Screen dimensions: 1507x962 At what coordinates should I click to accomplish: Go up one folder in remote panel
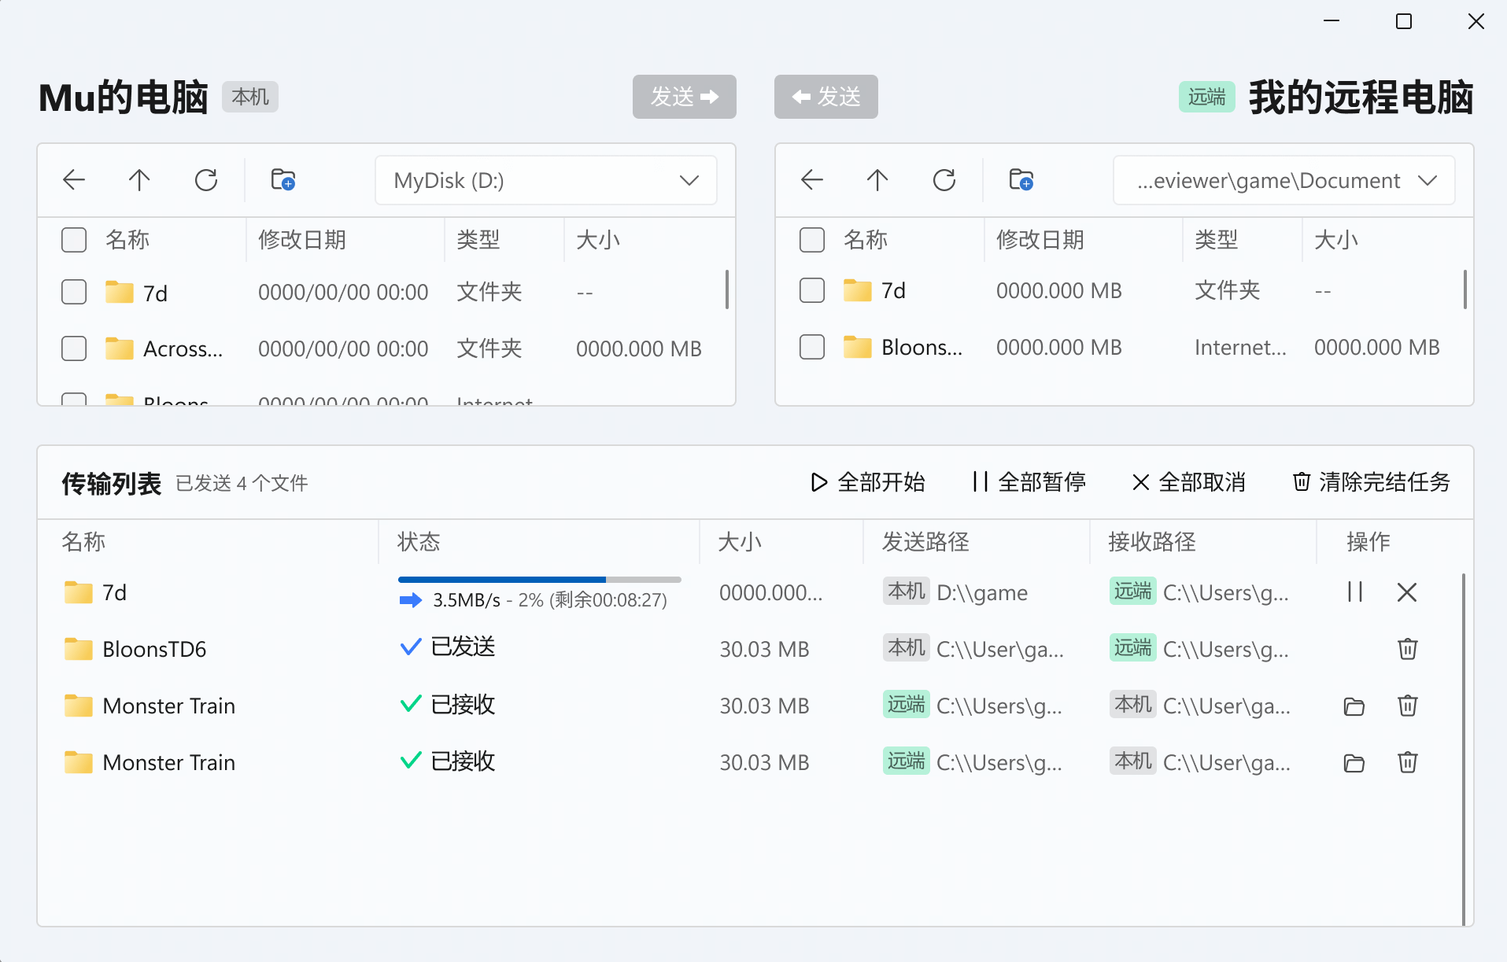pyautogui.click(x=877, y=180)
